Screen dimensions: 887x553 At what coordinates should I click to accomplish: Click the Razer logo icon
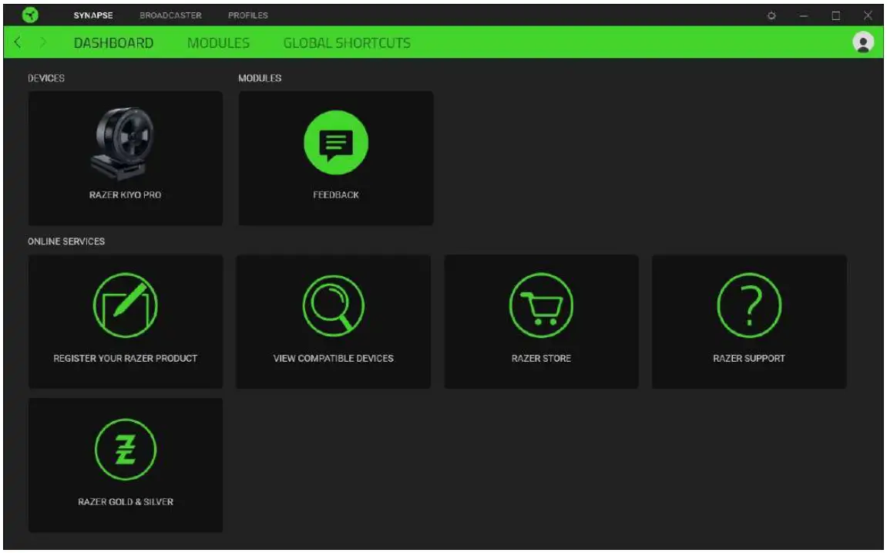(30, 15)
